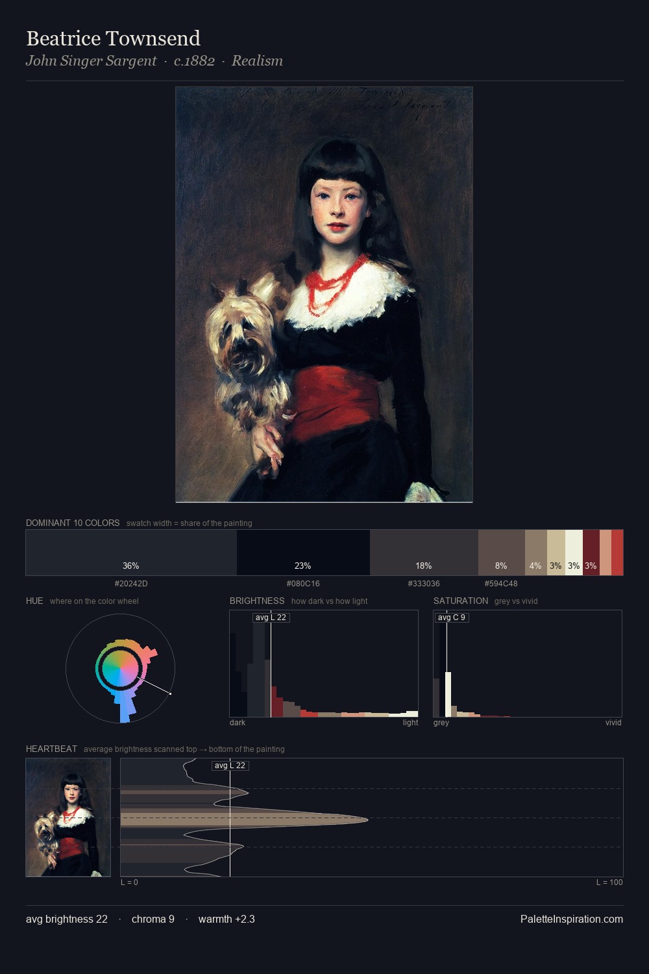Click the DOMINANT 10 COLORS heading
This screenshot has height=974, width=649.
click(73, 523)
